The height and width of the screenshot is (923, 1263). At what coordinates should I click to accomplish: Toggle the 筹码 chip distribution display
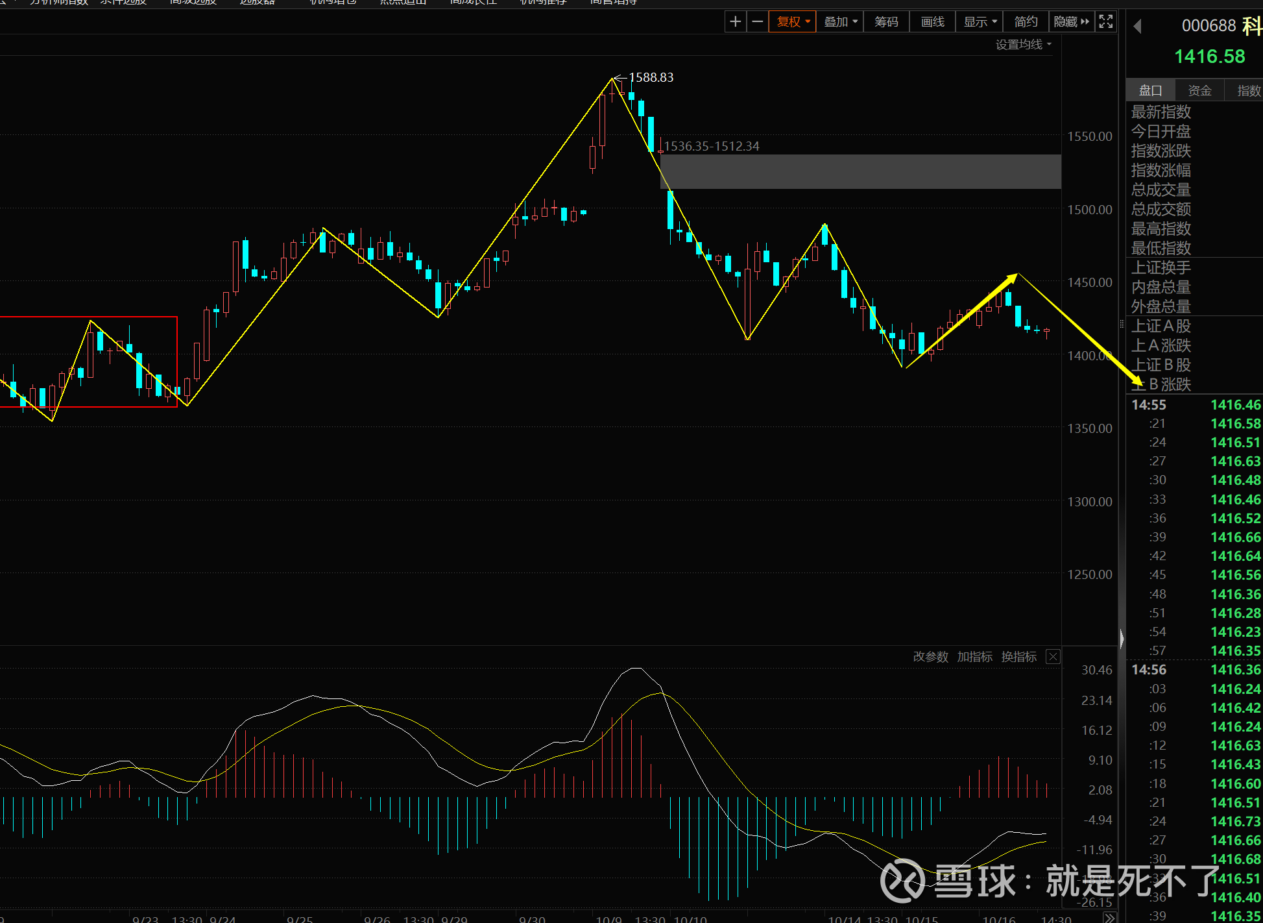pos(886,22)
